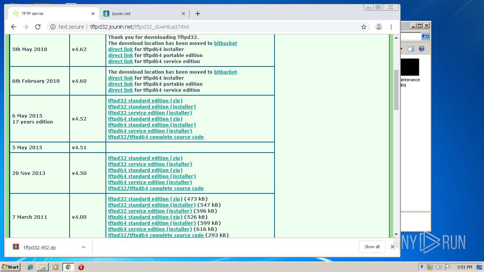Click v4.60 direct link for tftpd64 installer
The width and height of the screenshot is (484, 272).
click(x=121, y=78)
